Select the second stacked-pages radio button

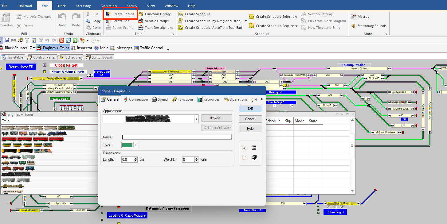point(244,158)
